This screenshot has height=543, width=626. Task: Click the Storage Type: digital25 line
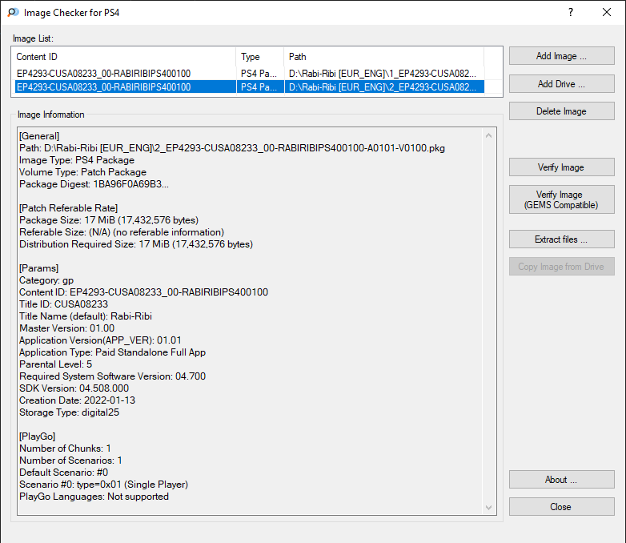click(69, 412)
